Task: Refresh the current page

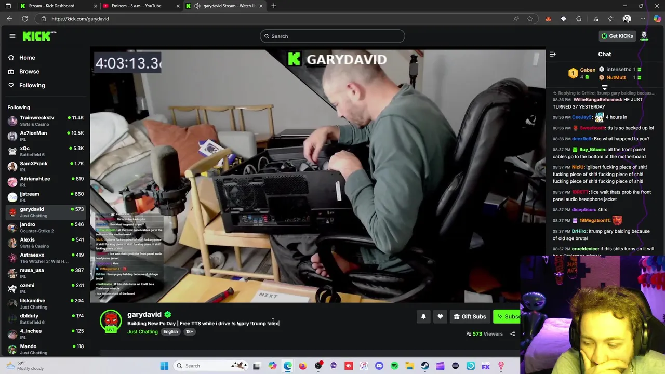Action: tap(24, 19)
